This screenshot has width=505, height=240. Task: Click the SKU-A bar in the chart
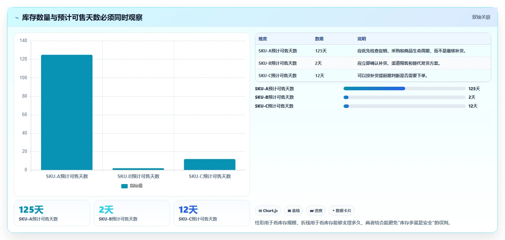pos(67,112)
